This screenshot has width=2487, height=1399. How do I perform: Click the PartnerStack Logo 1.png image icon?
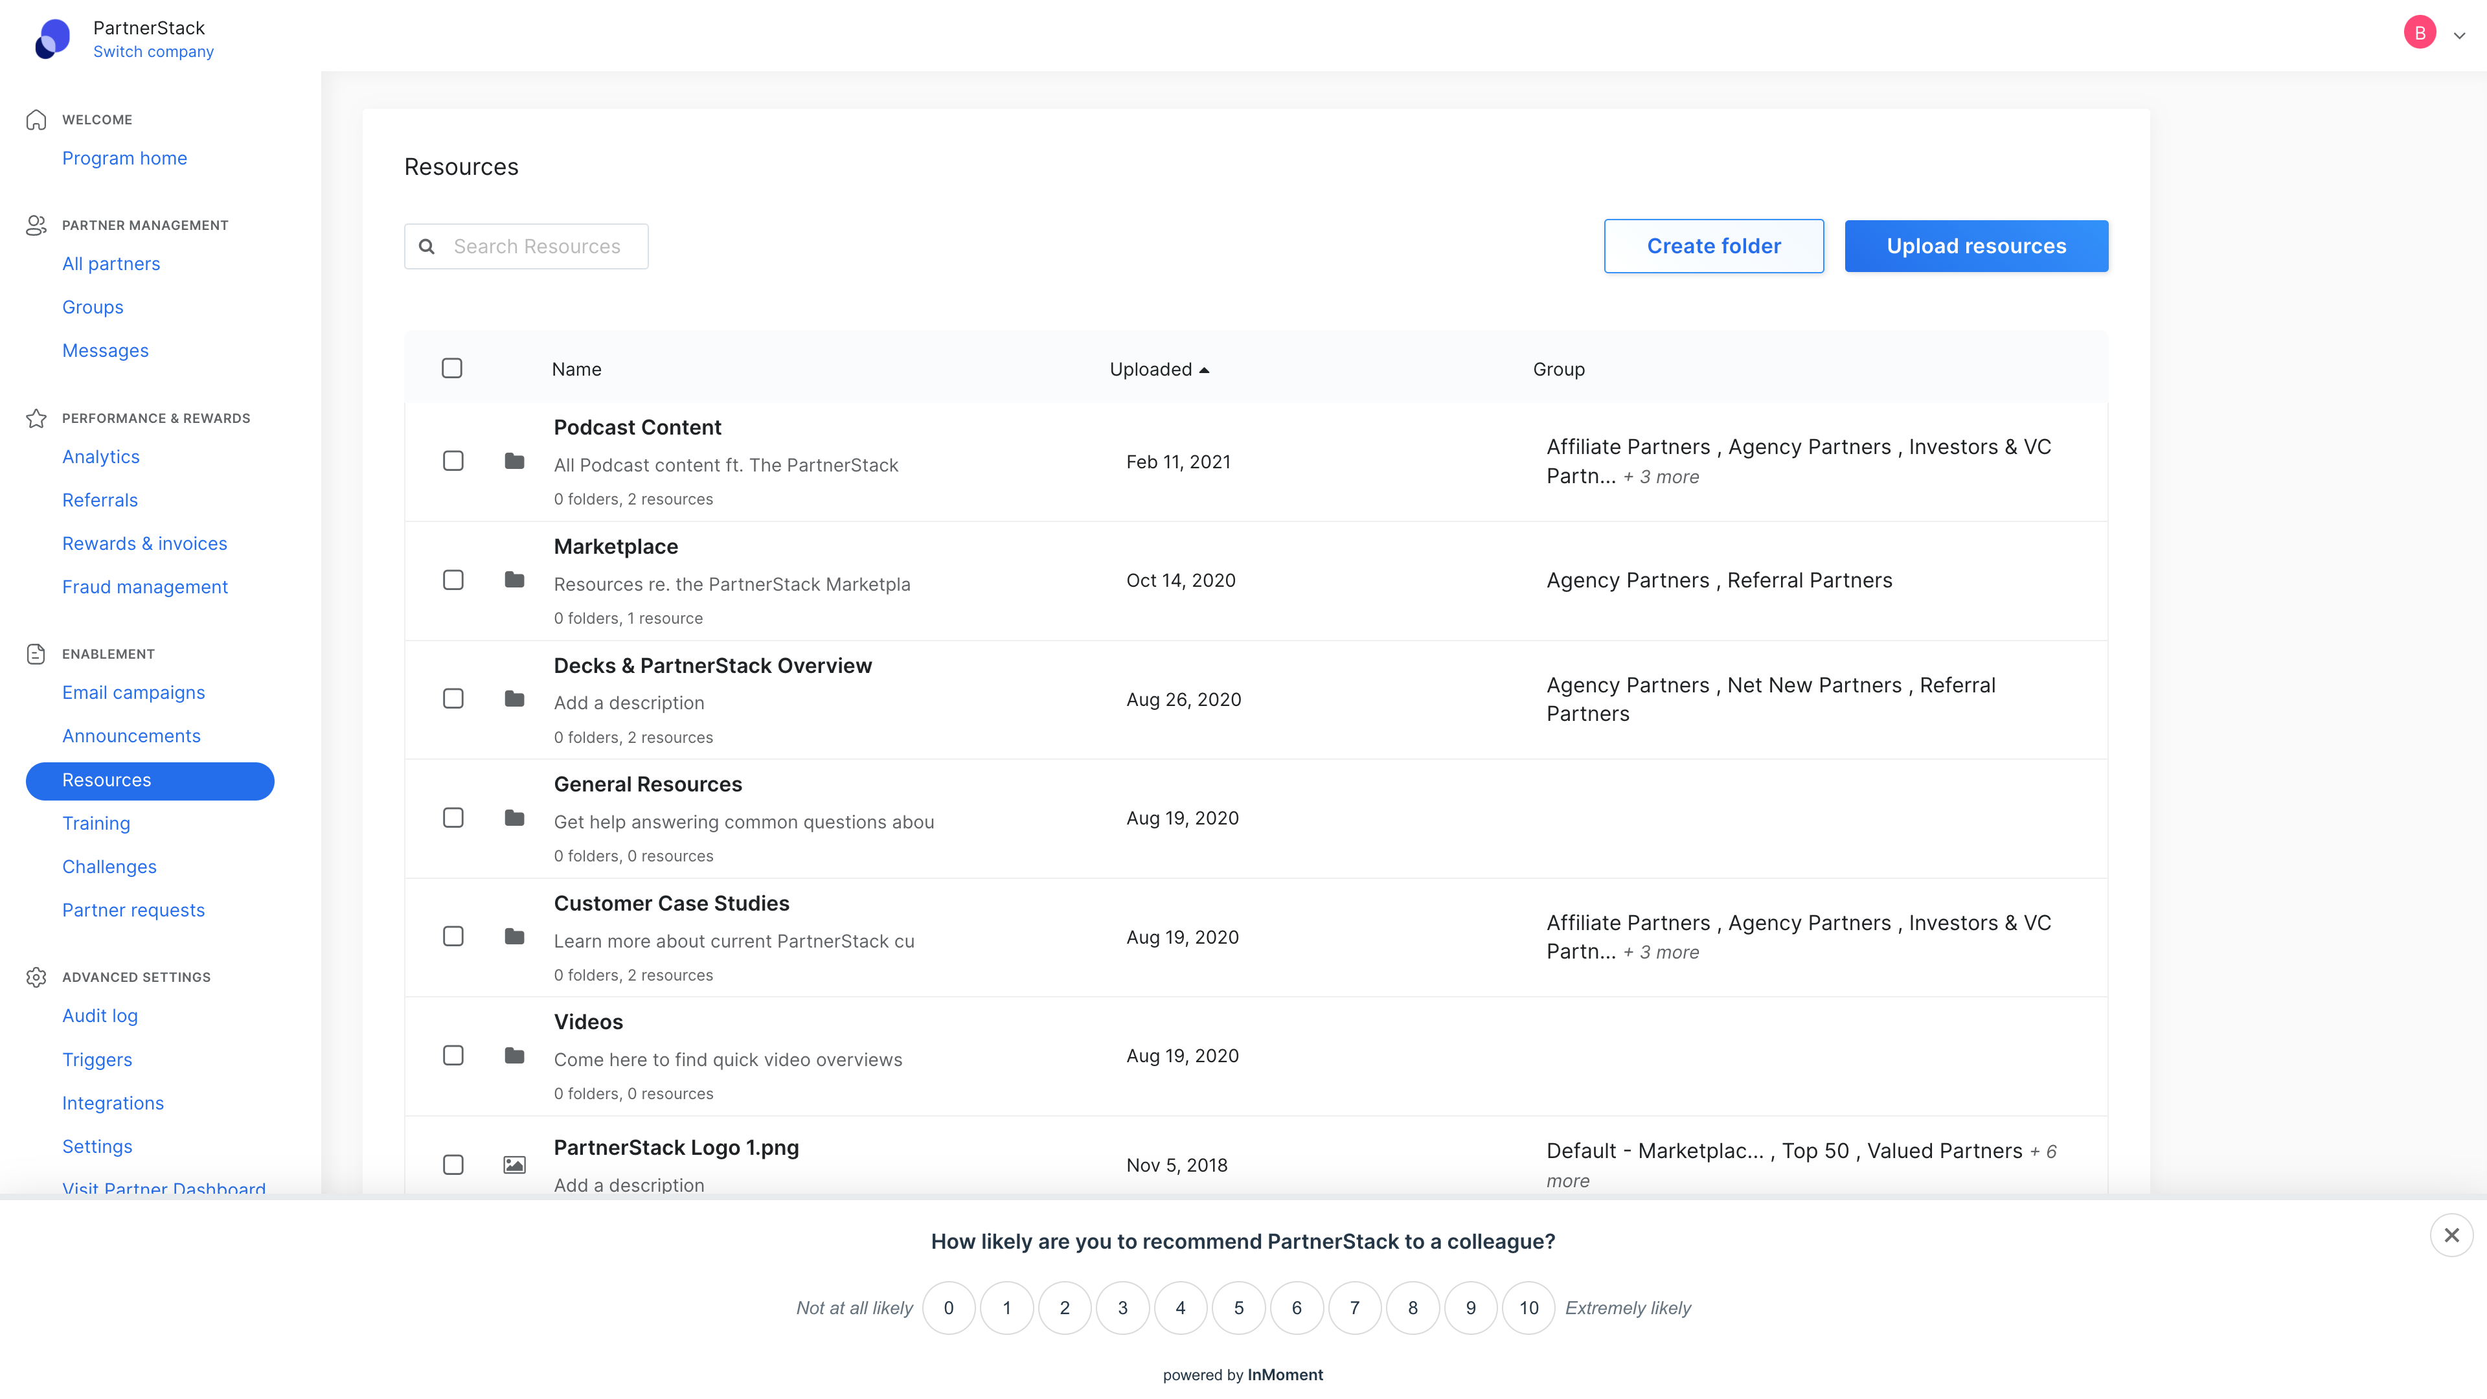[515, 1165]
